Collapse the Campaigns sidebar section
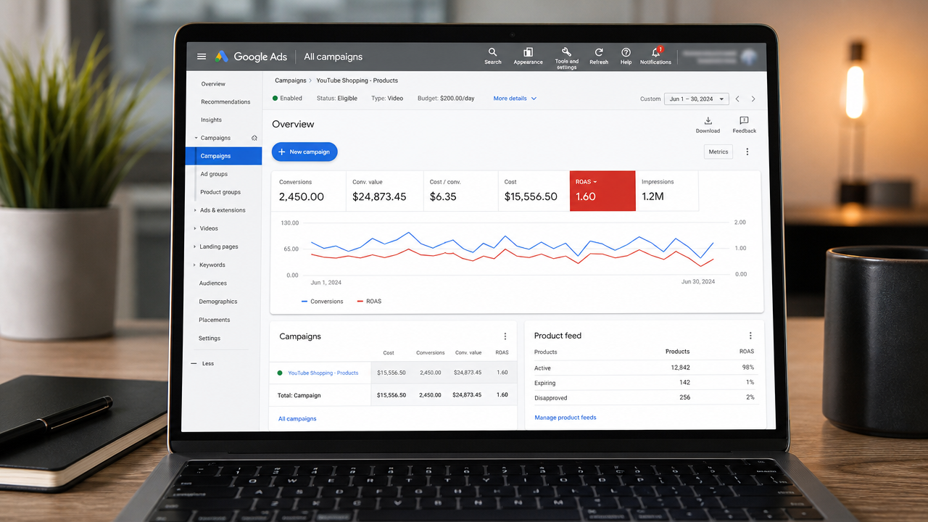 point(196,138)
